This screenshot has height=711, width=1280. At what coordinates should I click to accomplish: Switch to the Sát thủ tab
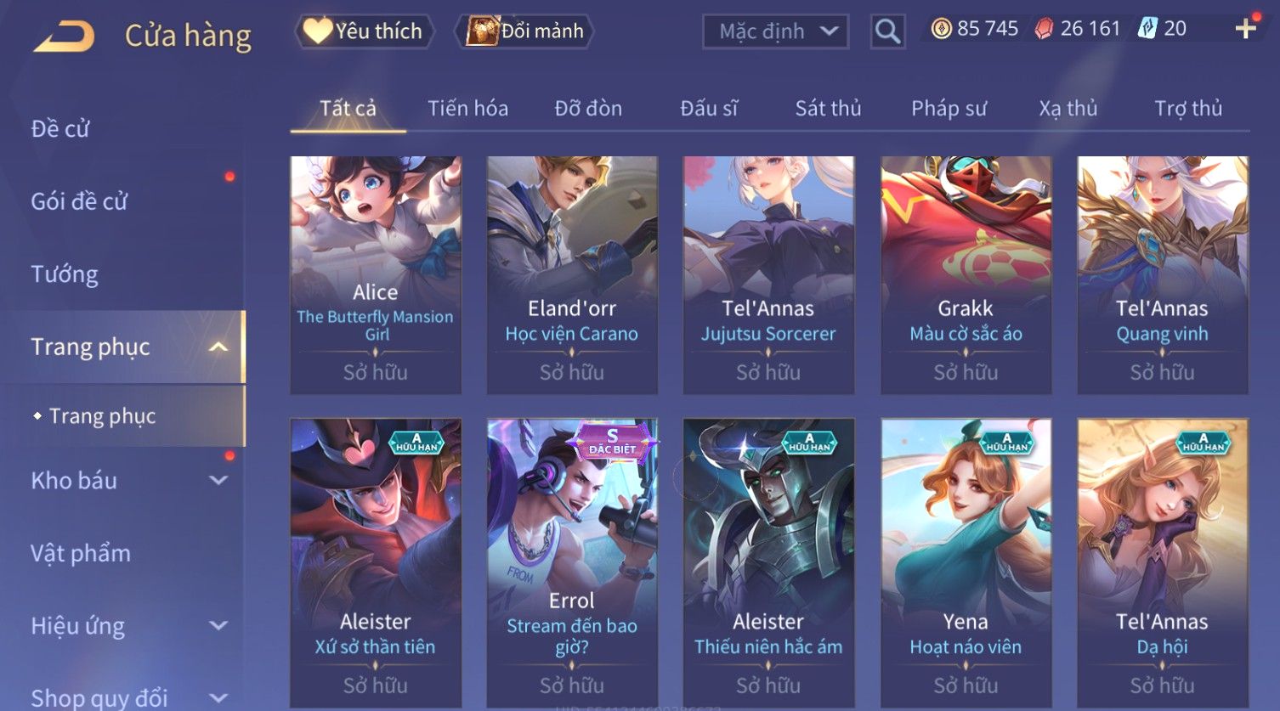[828, 109]
